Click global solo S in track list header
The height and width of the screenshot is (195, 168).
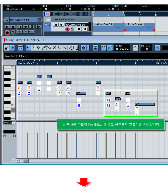pyautogui.click(x=61, y=14)
